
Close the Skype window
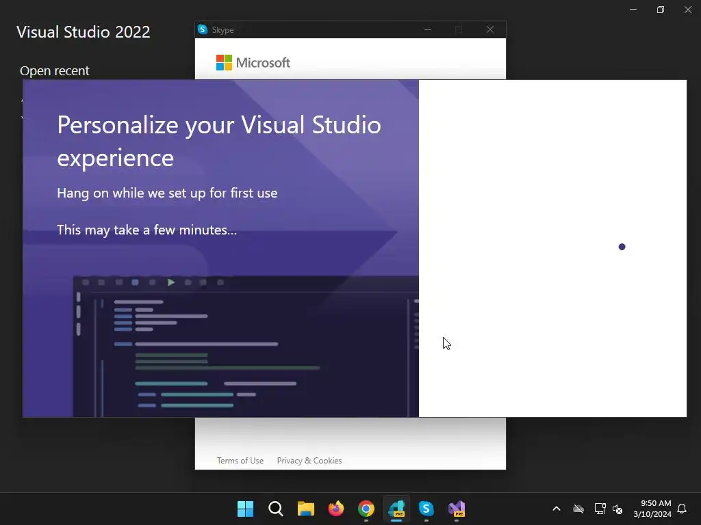click(490, 29)
